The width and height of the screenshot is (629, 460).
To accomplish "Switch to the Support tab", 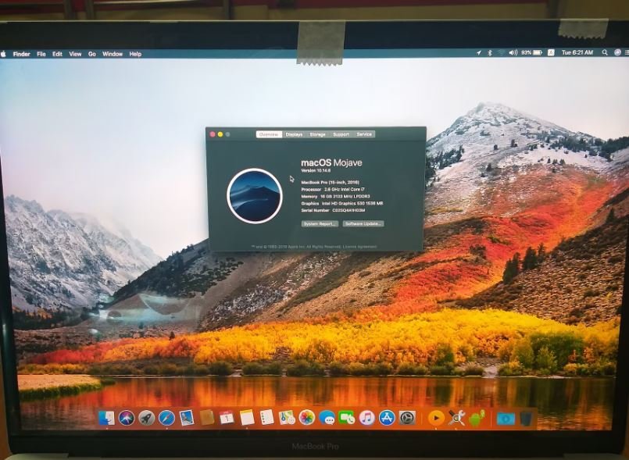I will 341,134.
